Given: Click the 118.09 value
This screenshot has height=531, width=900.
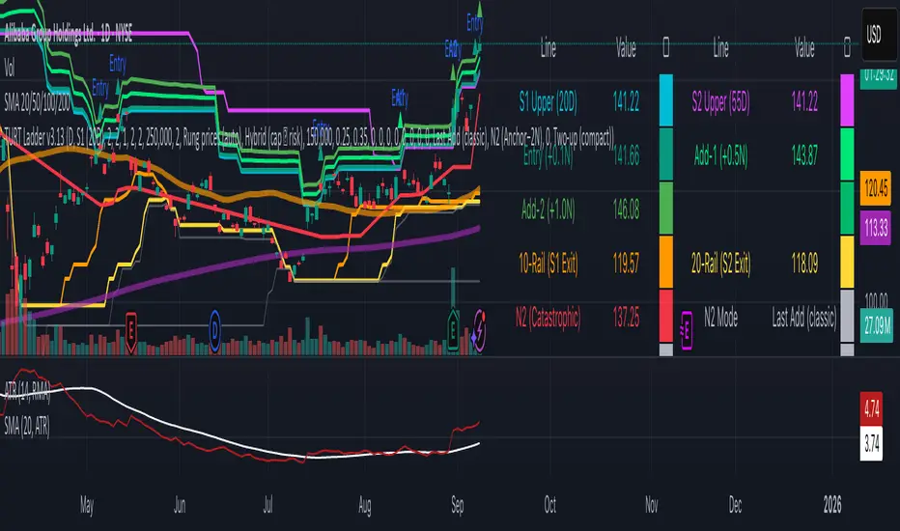Looking at the screenshot, I should pos(804,264).
